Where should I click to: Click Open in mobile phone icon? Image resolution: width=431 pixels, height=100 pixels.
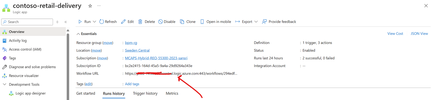point(202,22)
